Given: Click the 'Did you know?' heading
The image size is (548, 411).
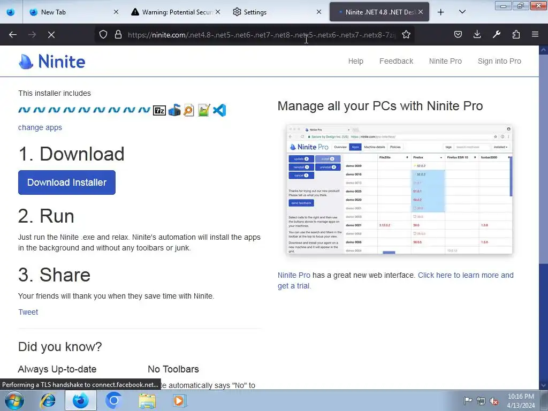Looking at the screenshot, I should (x=60, y=347).
